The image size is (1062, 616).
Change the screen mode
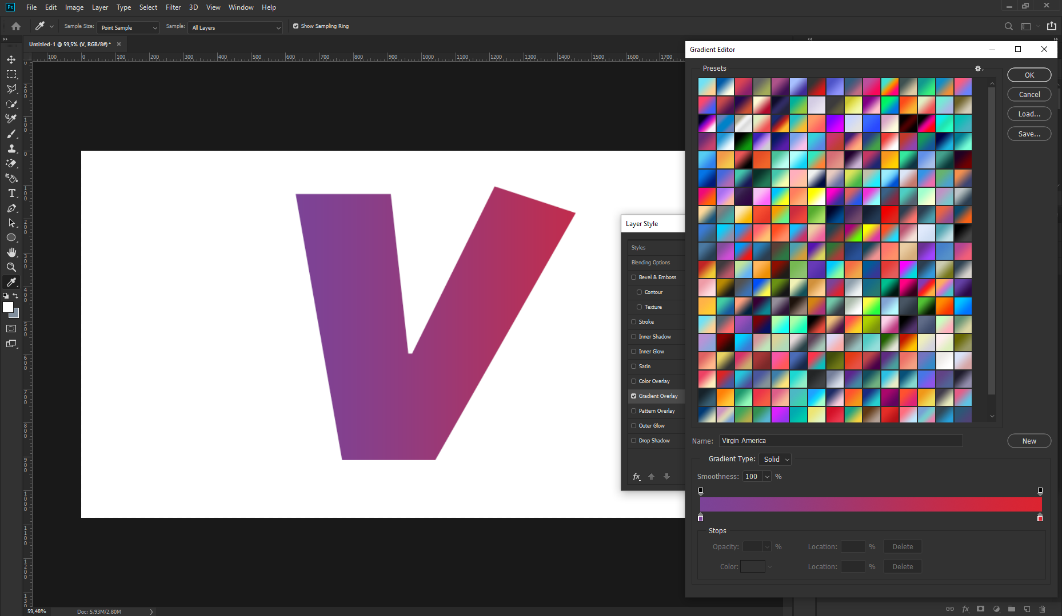pyautogui.click(x=11, y=344)
